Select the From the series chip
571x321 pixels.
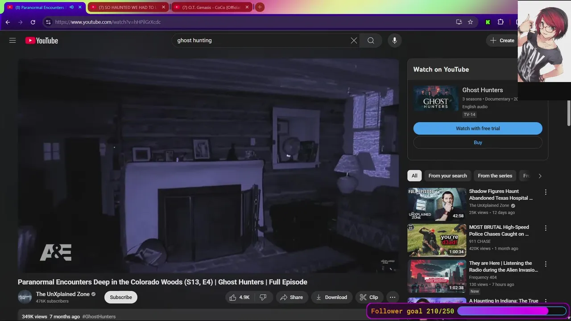coord(495,176)
